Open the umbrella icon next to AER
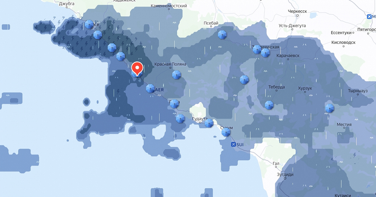This screenshot has width=376, height=197. coord(150,88)
